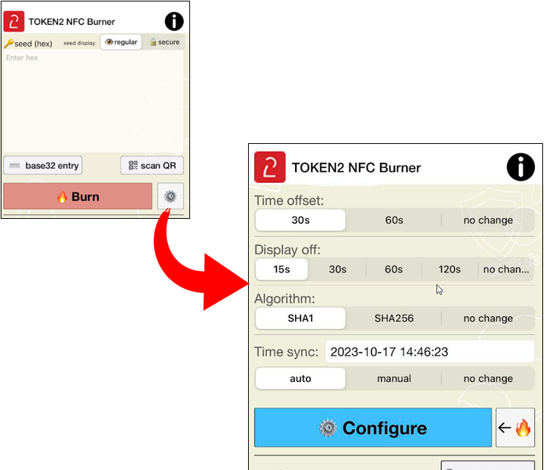Click the 'Time offset:' label

(289, 200)
